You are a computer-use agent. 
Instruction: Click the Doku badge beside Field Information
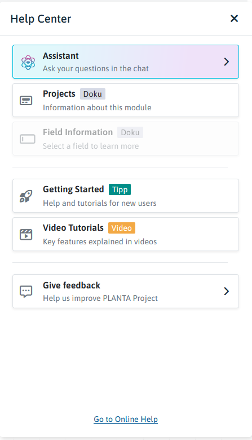click(130, 132)
